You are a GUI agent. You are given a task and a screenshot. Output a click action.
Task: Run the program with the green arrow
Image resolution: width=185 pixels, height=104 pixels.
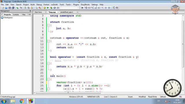pyautogui.click(x=48, y=8)
